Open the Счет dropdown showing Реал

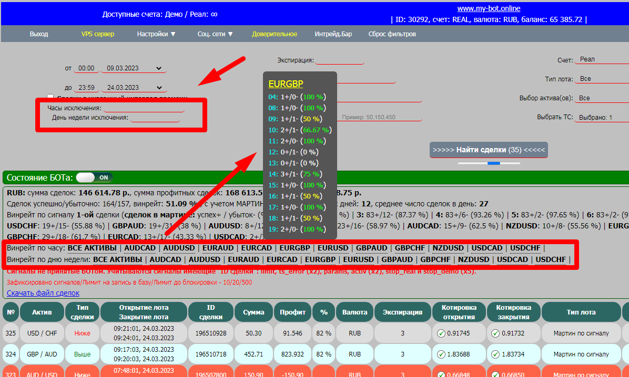point(602,59)
